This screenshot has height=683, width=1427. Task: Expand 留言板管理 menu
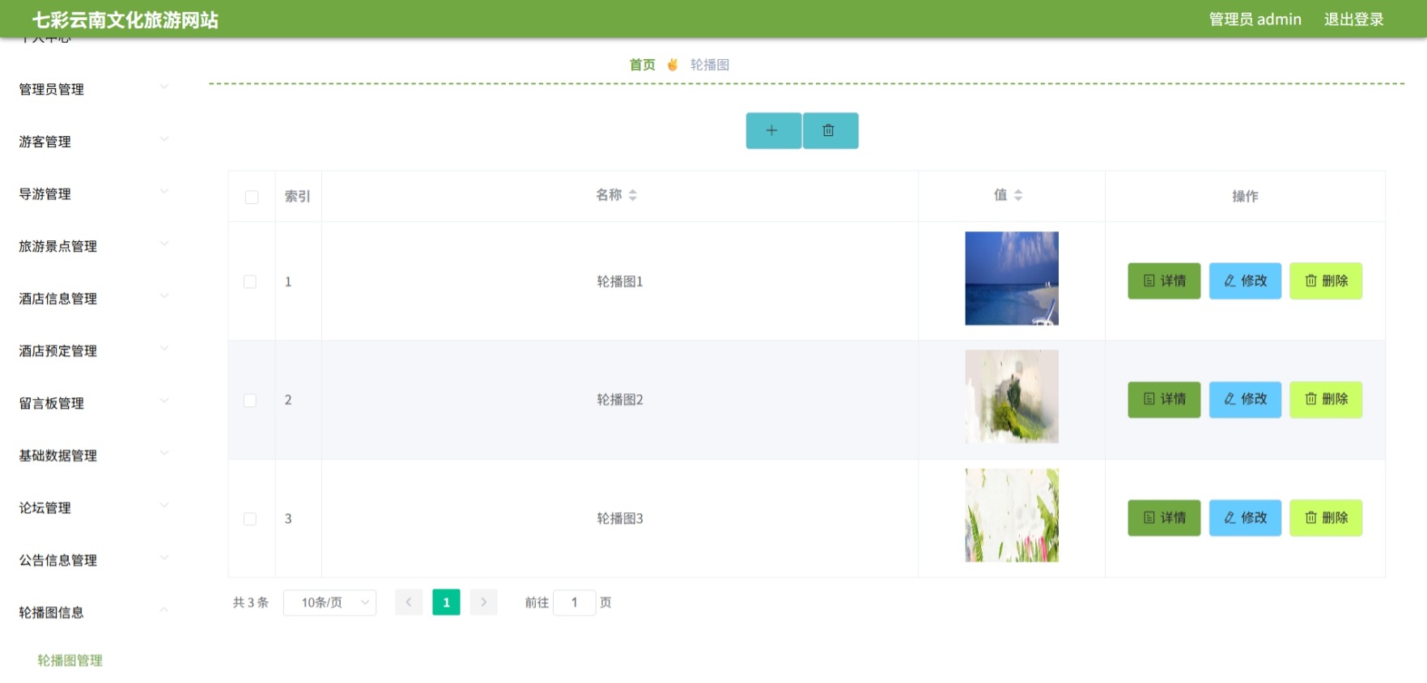click(x=93, y=403)
